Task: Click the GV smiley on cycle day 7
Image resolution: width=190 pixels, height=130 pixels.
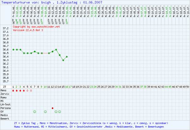Action: pos(35,112)
